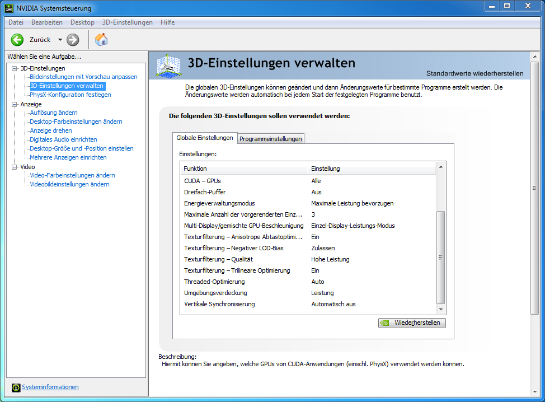545x402 pixels.
Task: Select the Energieverwaltungsmodus row
Action: [x=308, y=203]
